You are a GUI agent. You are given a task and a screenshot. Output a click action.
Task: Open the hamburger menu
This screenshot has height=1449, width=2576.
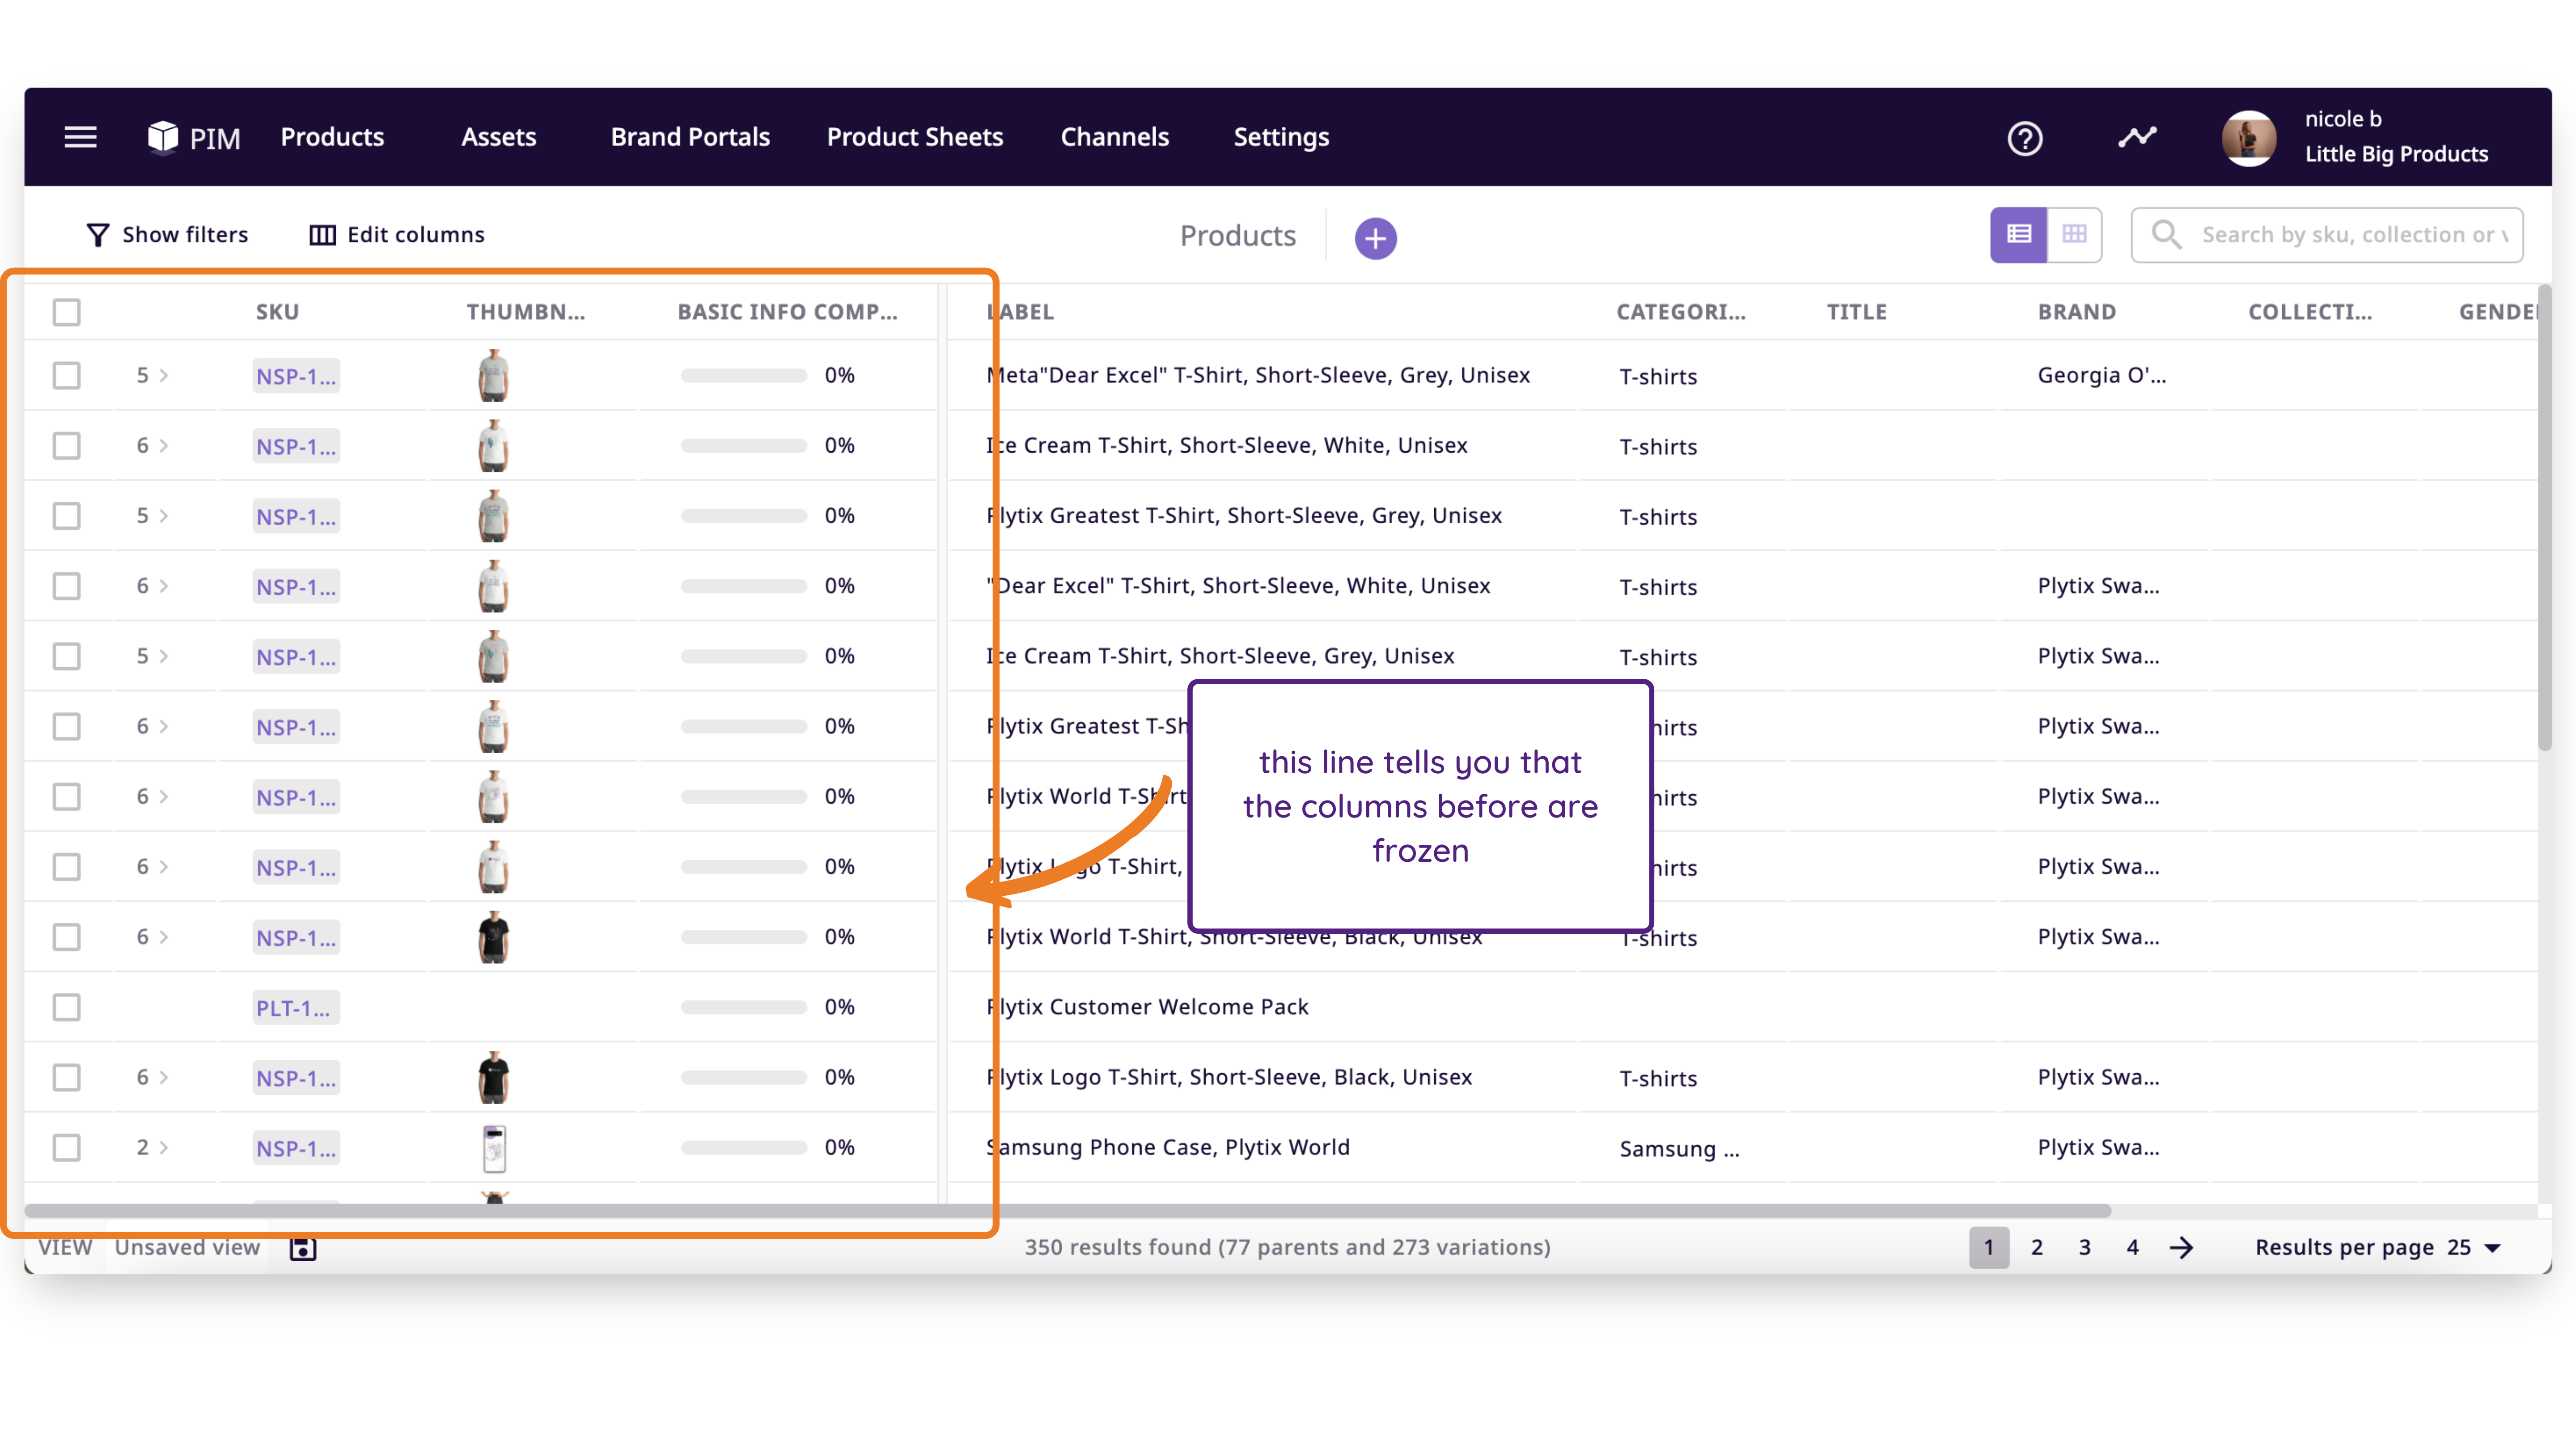click(x=80, y=137)
